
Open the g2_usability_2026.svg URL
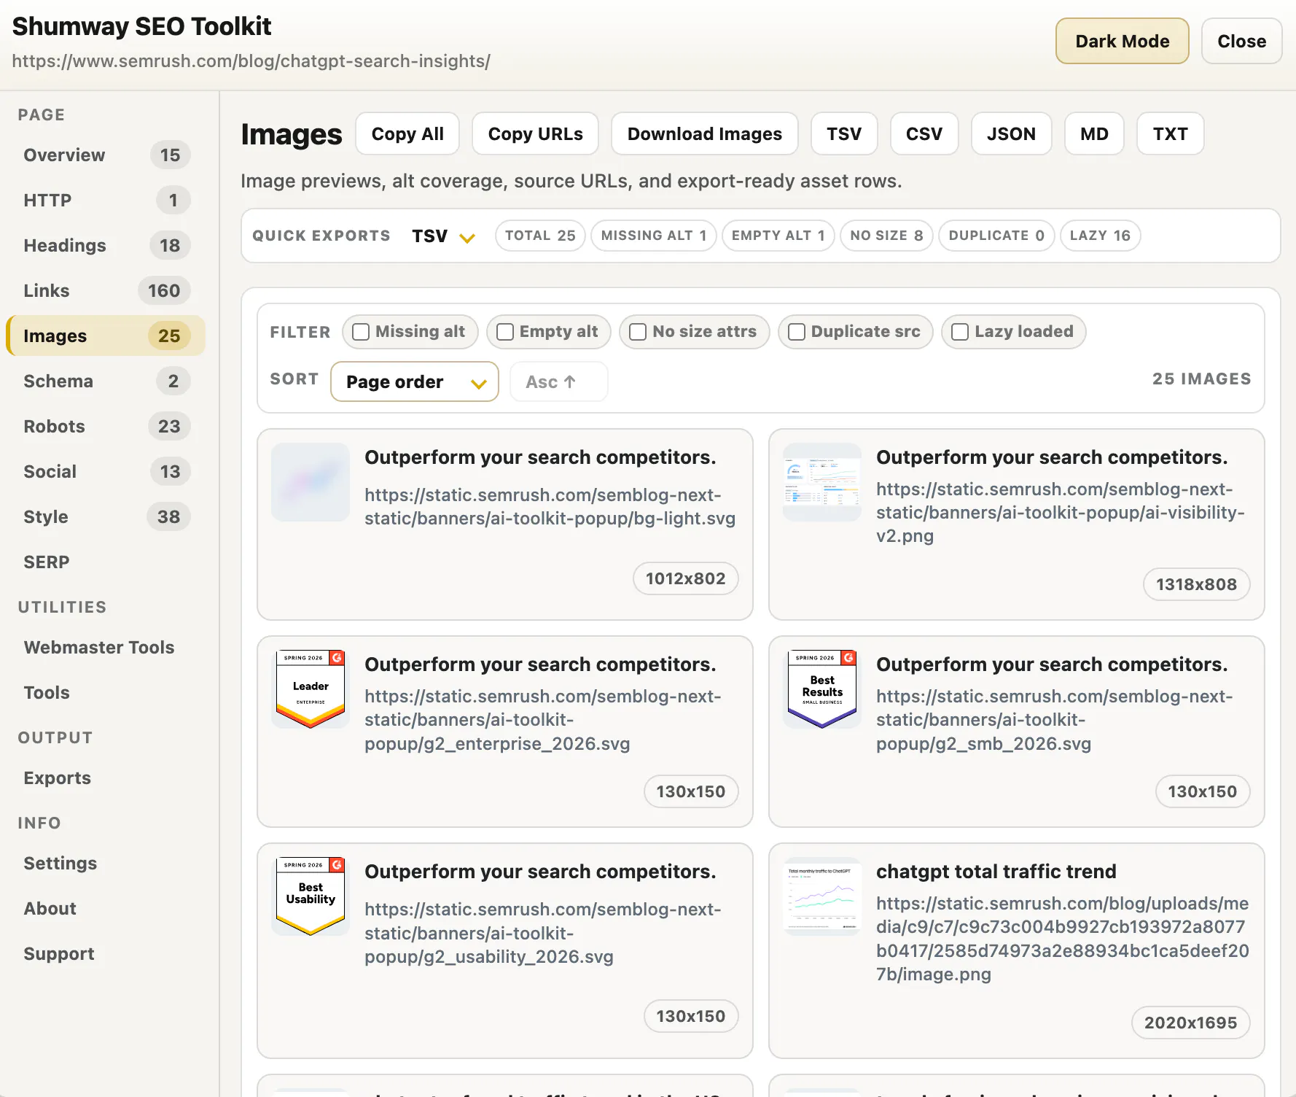543,933
